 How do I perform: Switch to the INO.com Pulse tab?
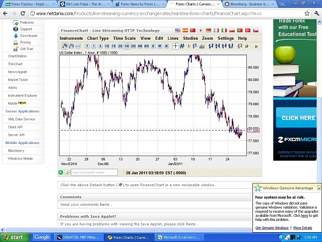[x=86, y=4]
